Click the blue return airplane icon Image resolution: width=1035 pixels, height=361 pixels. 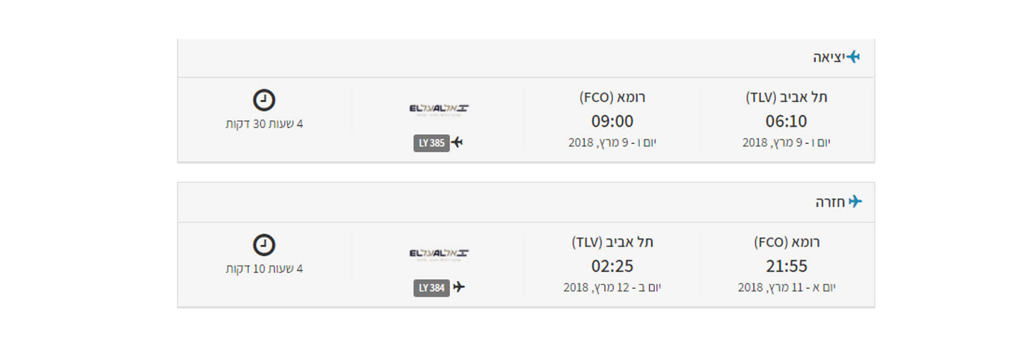click(855, 202)
